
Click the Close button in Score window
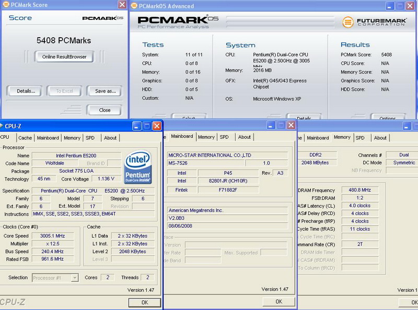pos(104,110)
